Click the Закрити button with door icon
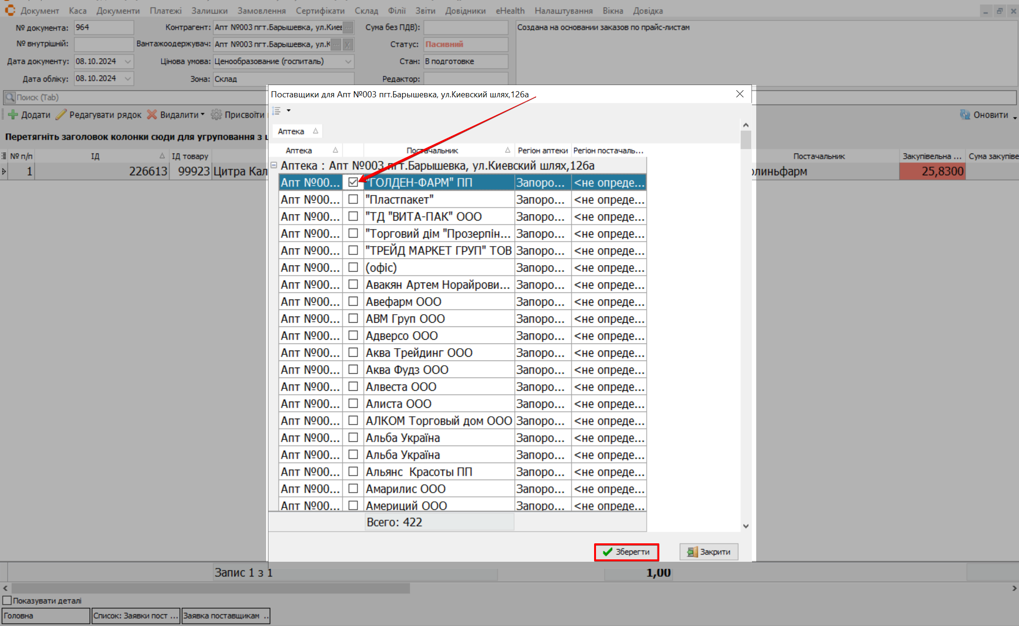 click(708, 552)
